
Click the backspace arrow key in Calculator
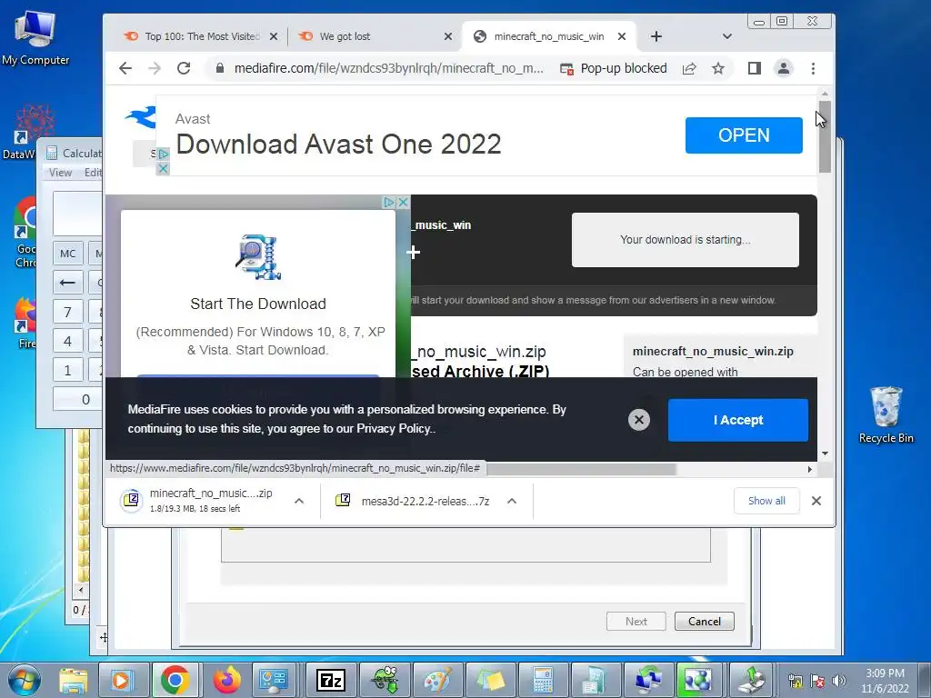pos(67,283)
